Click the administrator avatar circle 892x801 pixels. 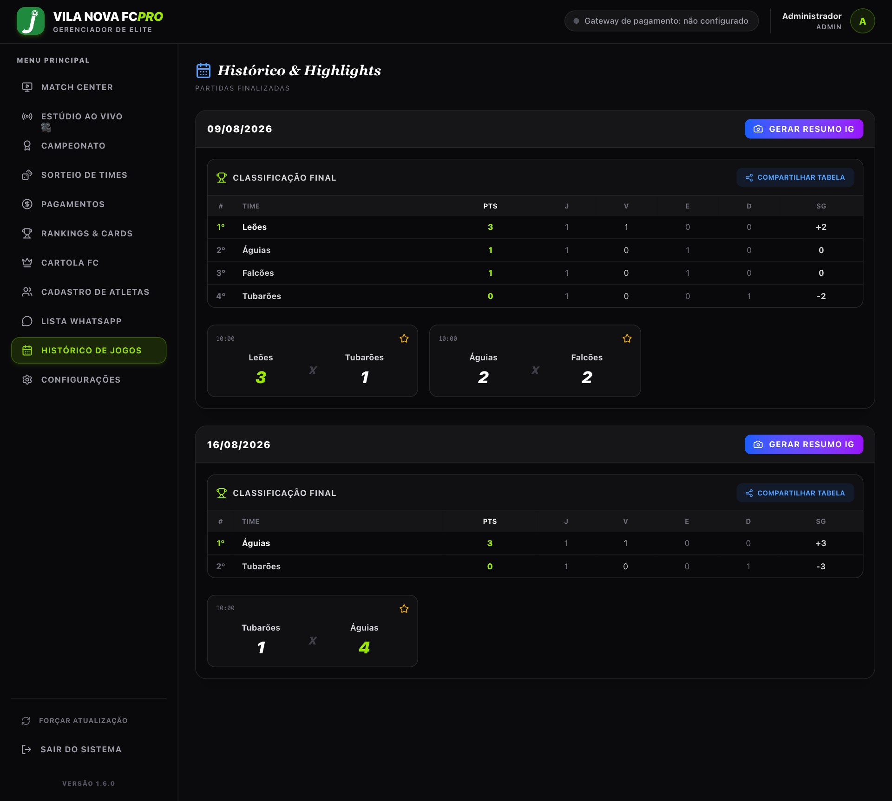(x=862, y=21)
